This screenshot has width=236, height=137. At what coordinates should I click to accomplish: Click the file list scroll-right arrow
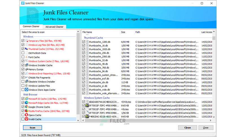(210, 120)
